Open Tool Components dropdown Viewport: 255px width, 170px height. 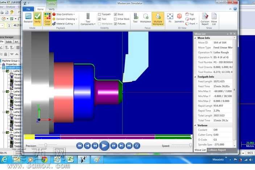click(x=88, y=19)
